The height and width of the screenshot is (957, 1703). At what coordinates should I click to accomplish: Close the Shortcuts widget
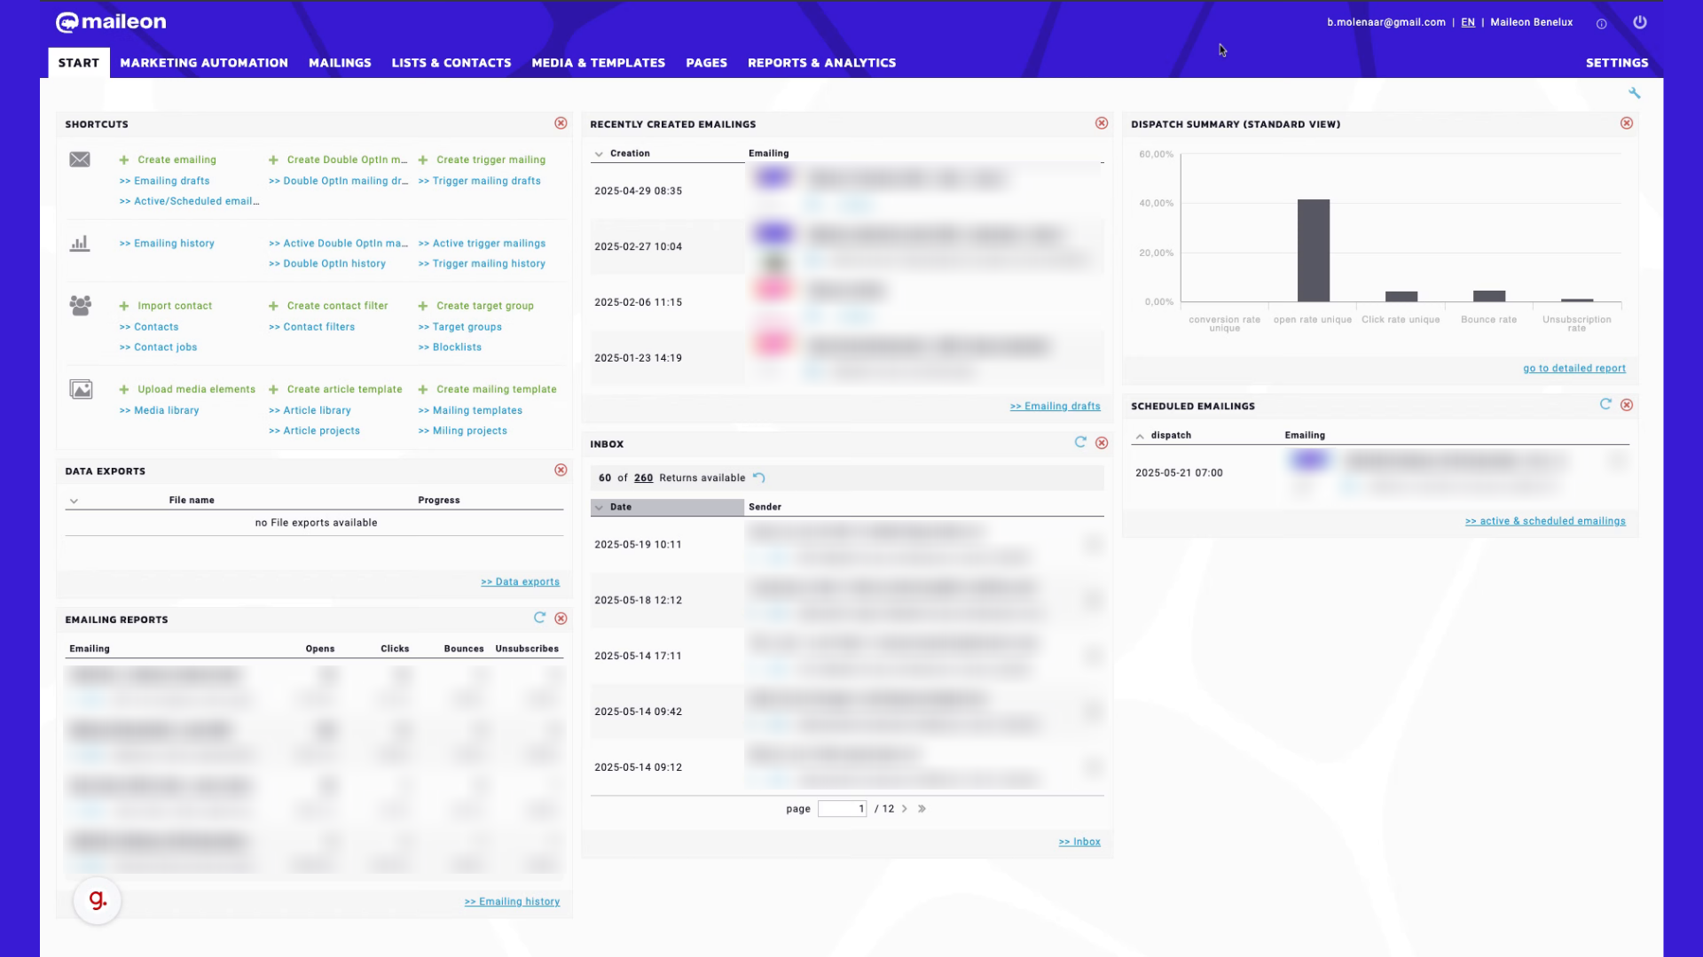pos(561,123)
